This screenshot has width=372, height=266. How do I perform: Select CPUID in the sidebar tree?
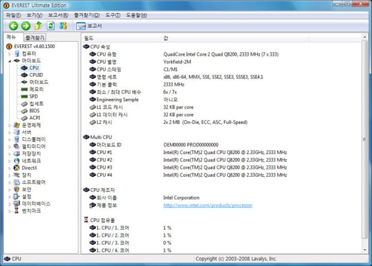point(35,75)
